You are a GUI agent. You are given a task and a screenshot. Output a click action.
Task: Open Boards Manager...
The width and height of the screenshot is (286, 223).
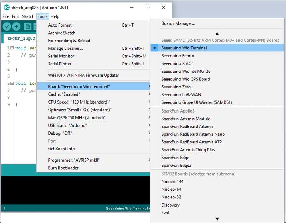pyautogui.click(x=217, y=23)
